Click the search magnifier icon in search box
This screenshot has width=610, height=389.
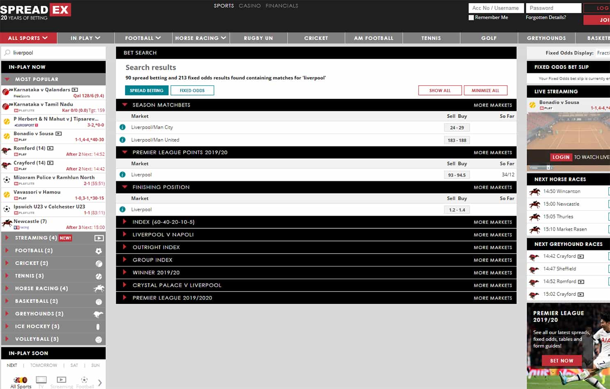coord(7,53)
